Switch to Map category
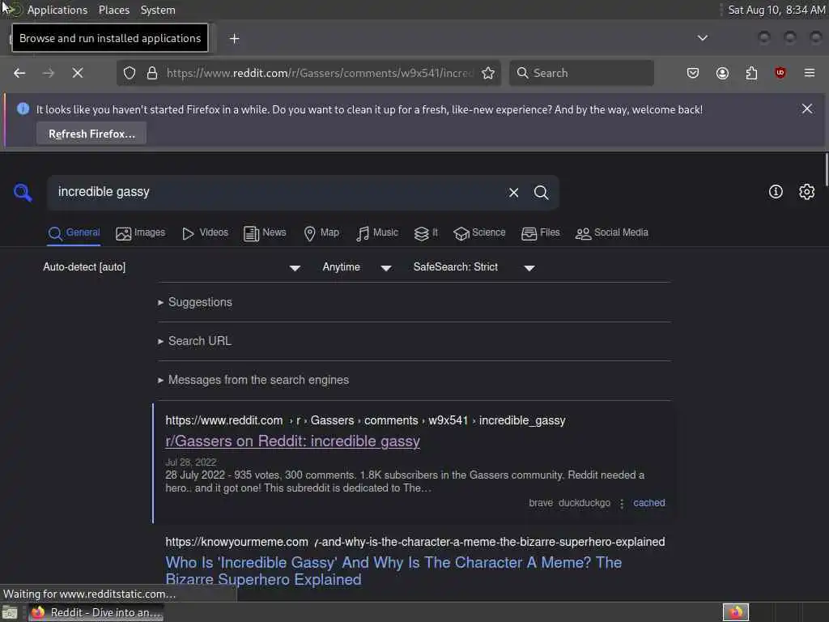Screen dimensions: 829x622 tap(321, 232)
